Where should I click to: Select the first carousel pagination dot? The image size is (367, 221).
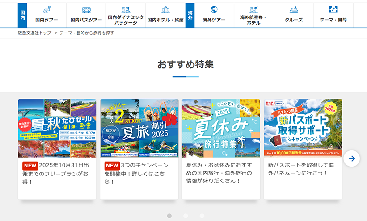point(169,216)
